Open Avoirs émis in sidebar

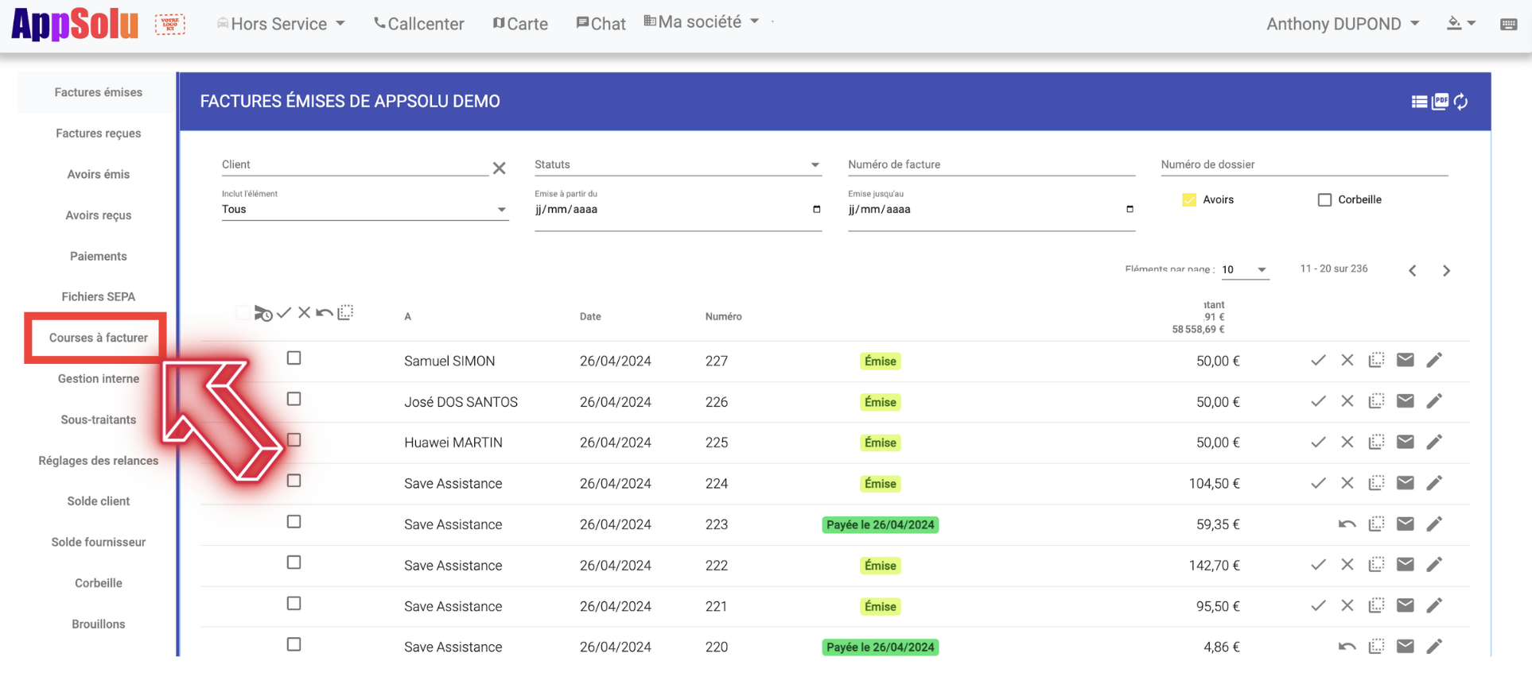tap(99, 174)
